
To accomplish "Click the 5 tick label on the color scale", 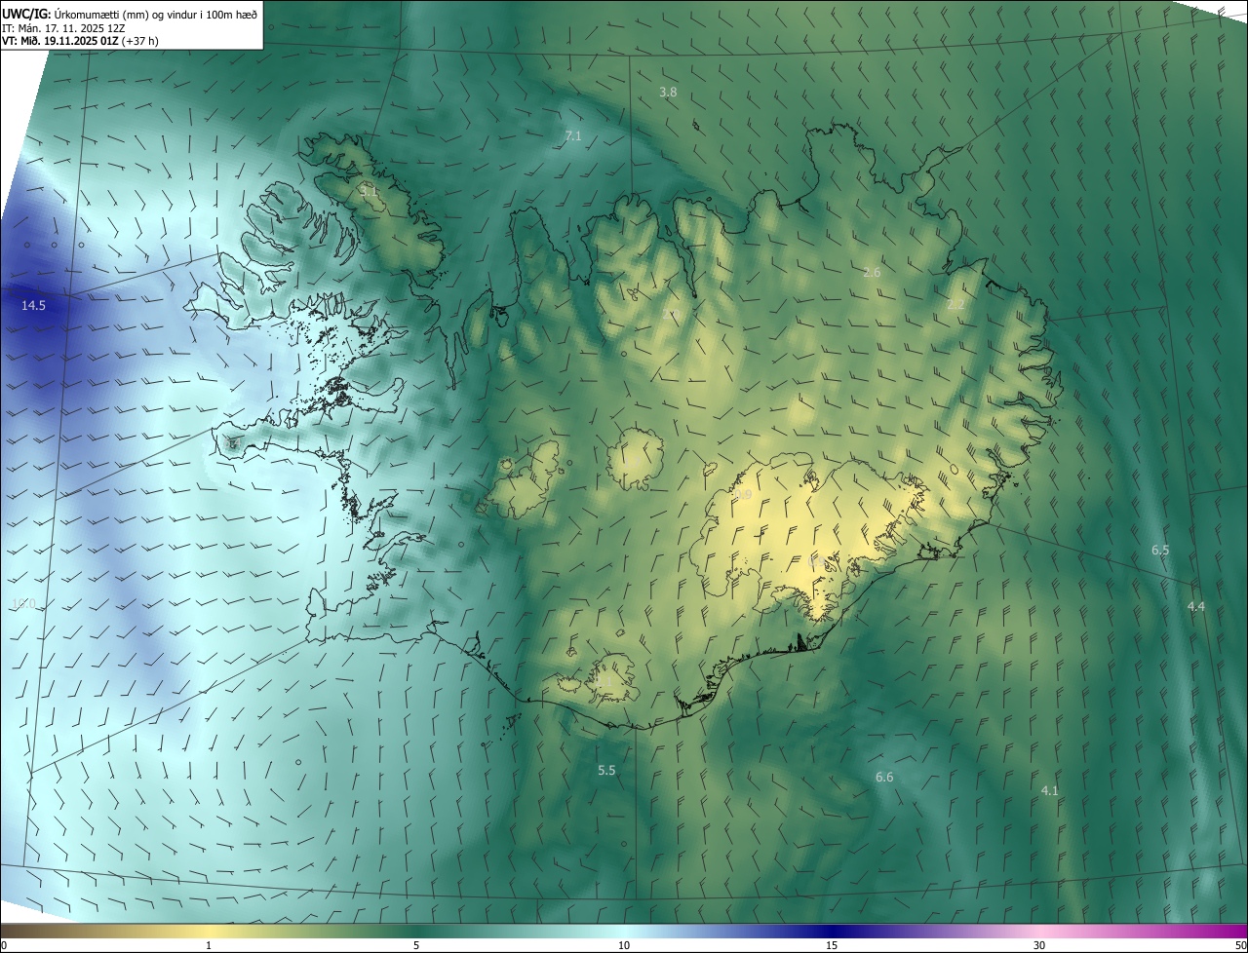I will [416, 945].
